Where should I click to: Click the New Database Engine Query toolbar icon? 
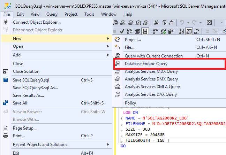tap(115, 23)
